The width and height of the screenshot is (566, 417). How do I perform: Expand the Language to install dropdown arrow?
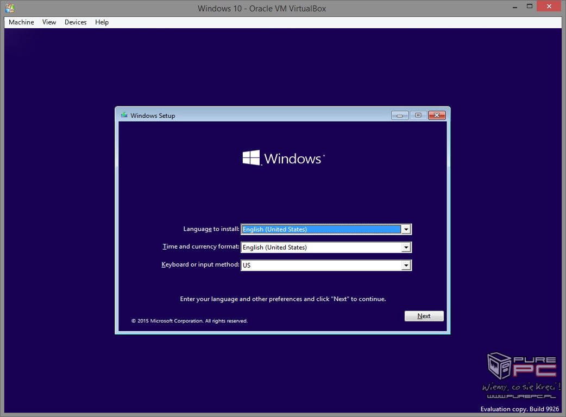(406, 230)
